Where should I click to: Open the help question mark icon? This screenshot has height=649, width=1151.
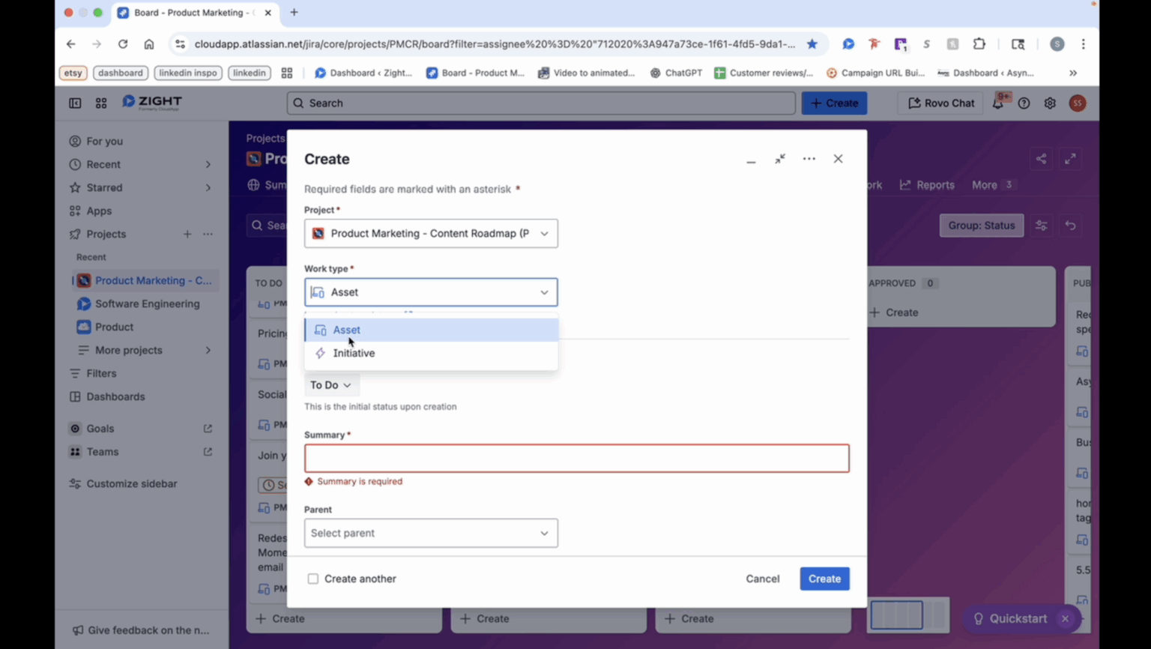pos(1024,103)
